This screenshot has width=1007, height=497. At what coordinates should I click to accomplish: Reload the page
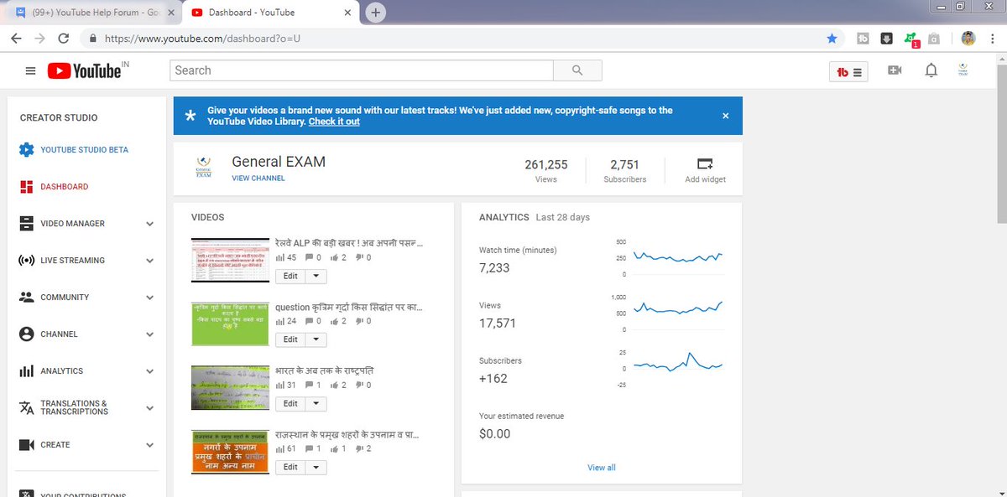(64, 39)
